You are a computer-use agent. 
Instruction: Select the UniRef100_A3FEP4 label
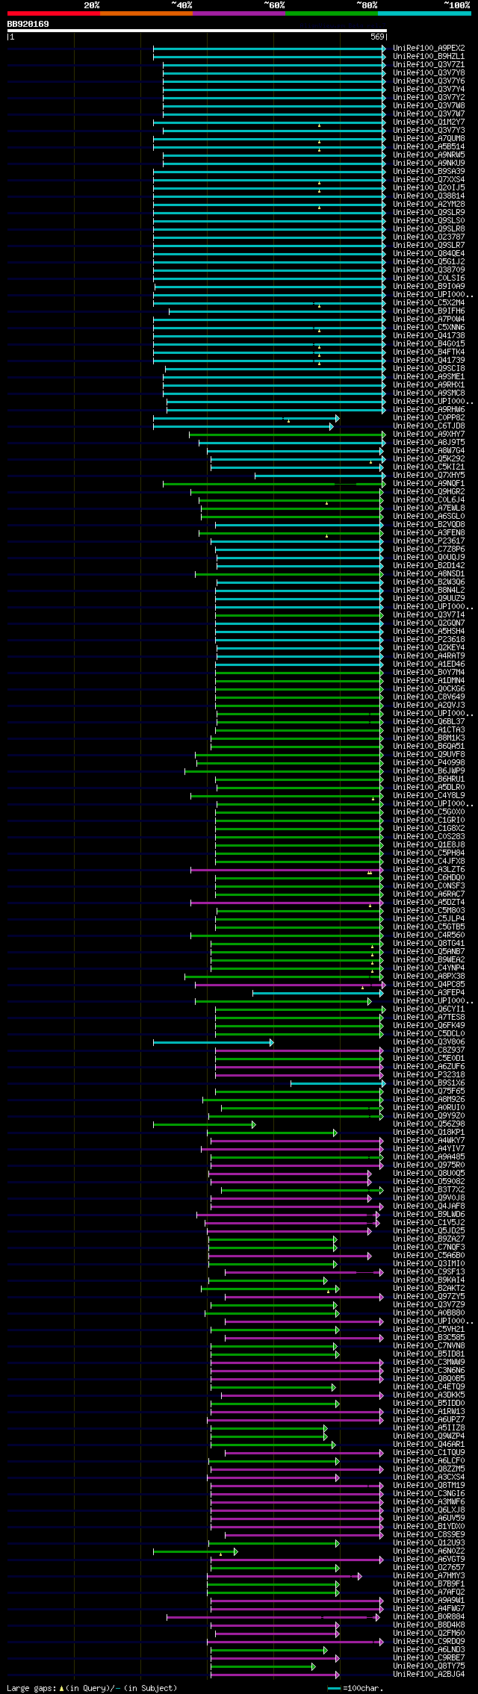pos(429,992)
